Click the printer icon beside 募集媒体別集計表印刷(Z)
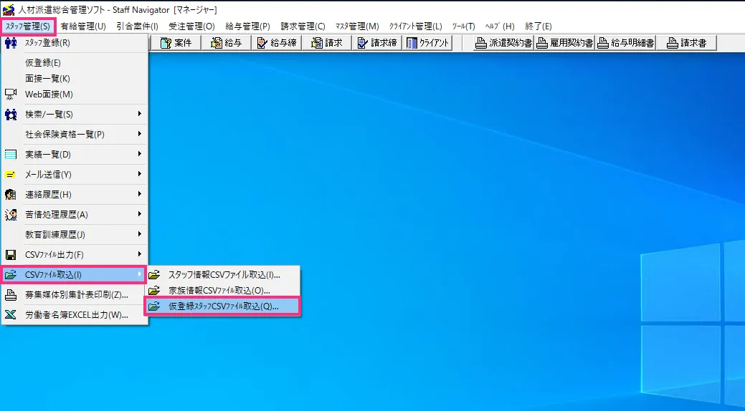 (11, 295)
